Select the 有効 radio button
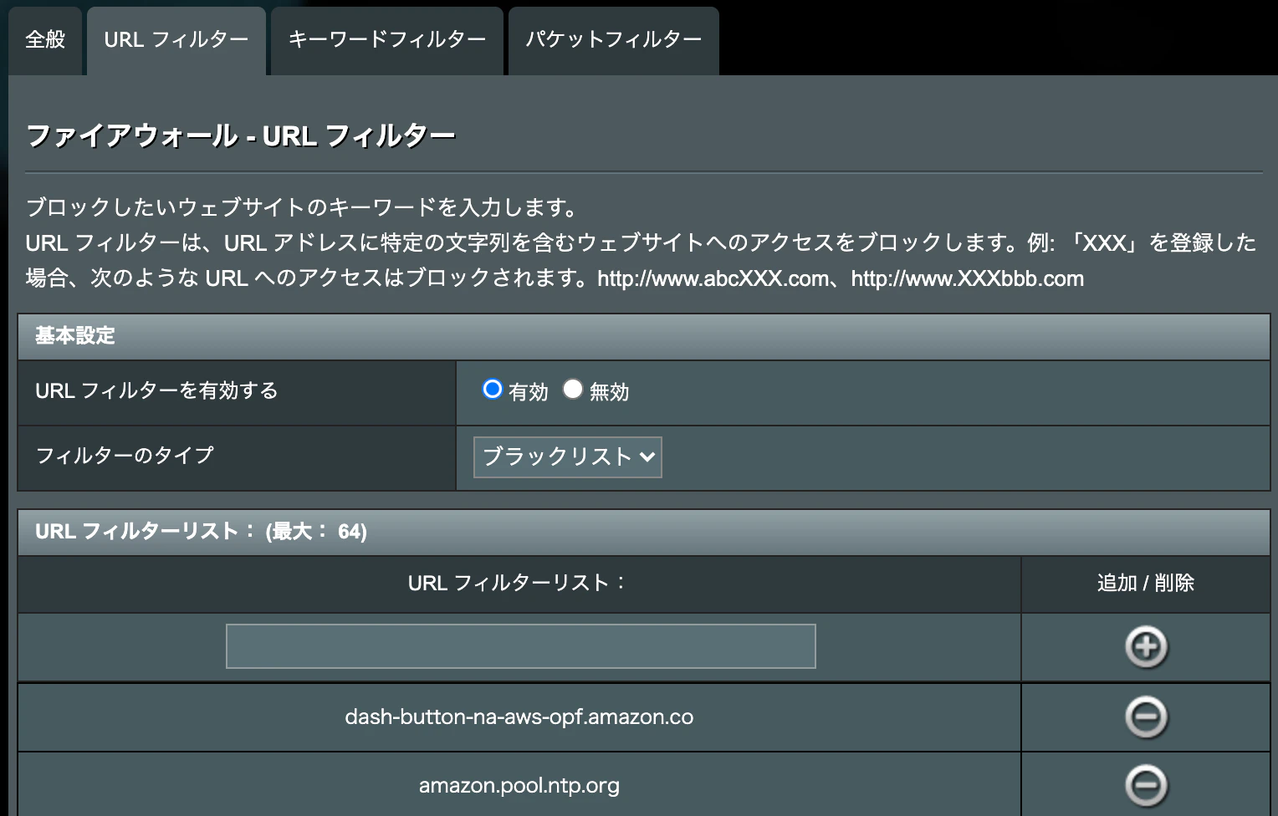Viewport: 1278px width, 816px height. [x=493, y=389]
